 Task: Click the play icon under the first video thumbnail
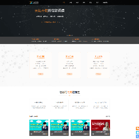click(x=31, y=134)
